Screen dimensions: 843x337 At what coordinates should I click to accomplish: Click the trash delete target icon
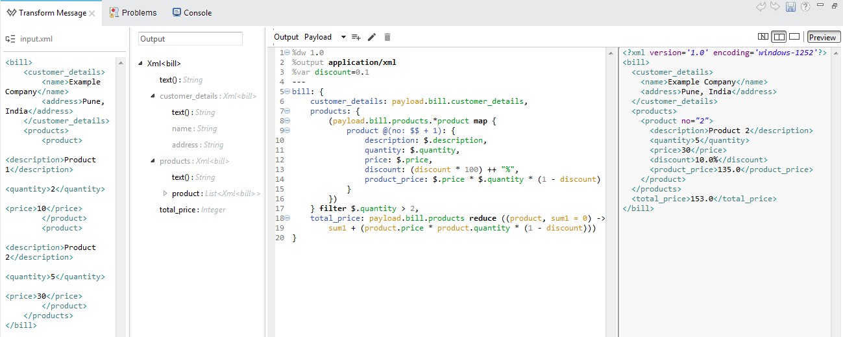tap(387, 37)
